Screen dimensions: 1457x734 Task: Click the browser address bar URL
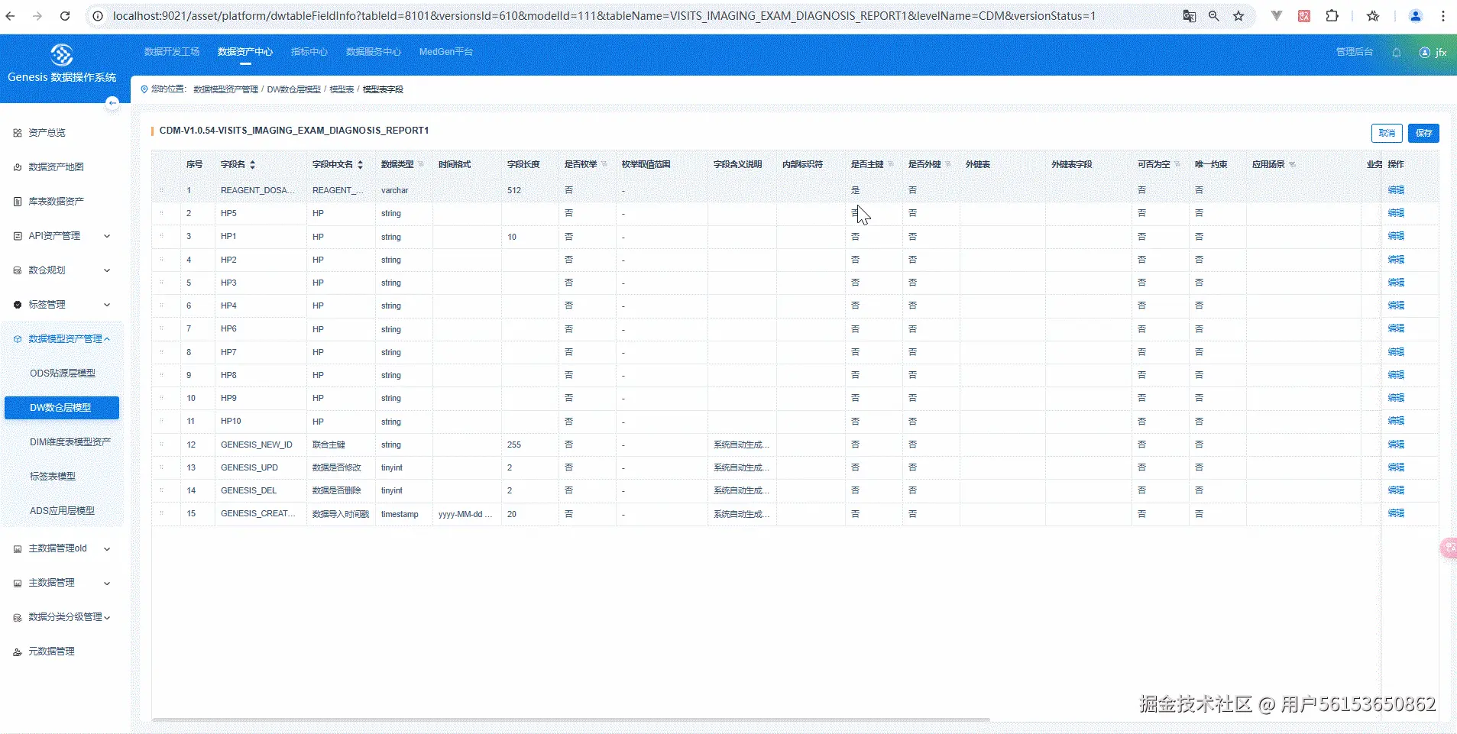[604, 15]
